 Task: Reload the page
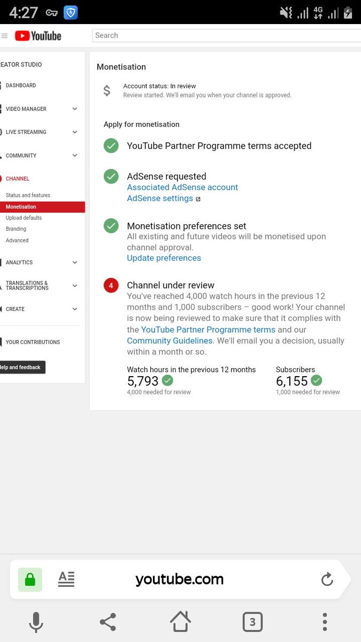pyautogui.click(x=327, y=579)
